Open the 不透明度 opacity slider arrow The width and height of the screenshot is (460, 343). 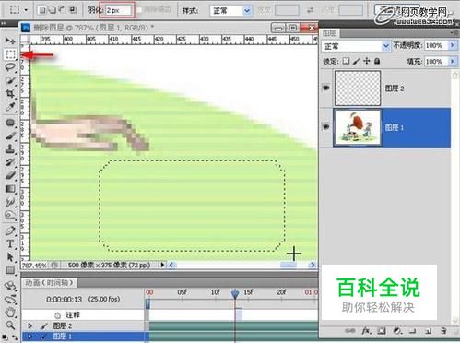[x=453, y=45]
